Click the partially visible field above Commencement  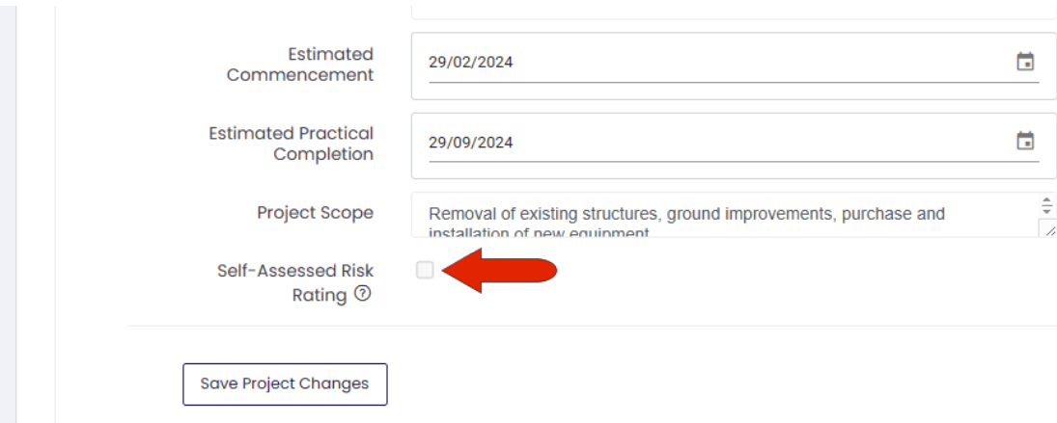[734, 10]
